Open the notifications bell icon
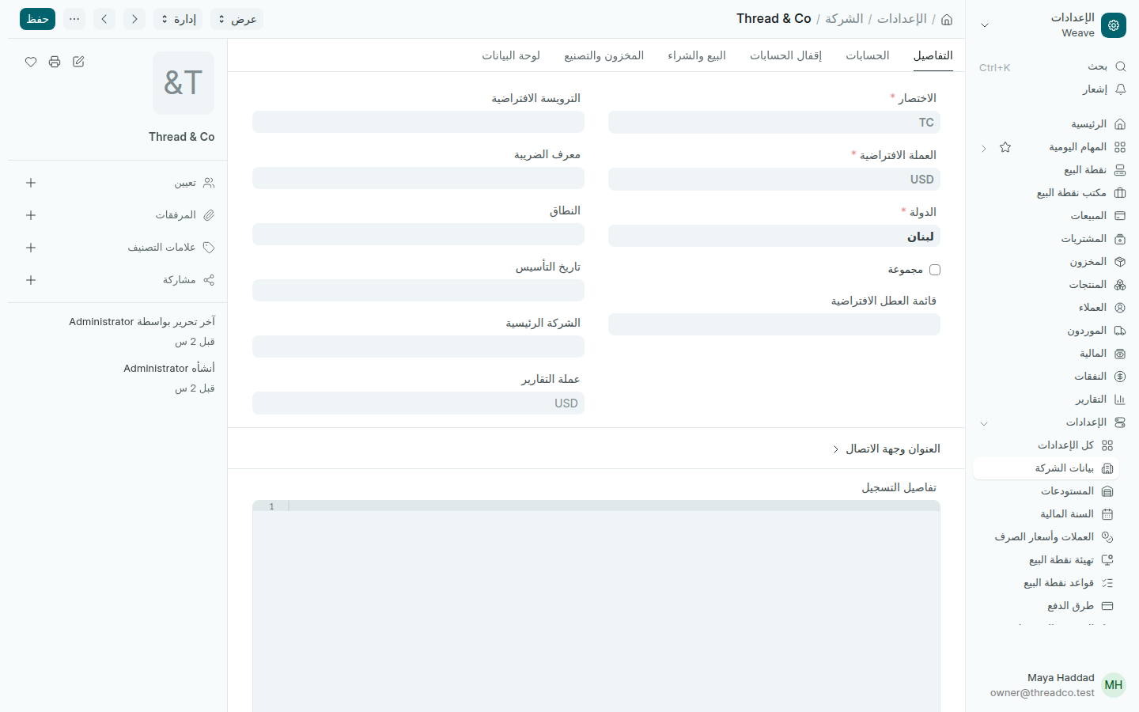 (1120, 89)
